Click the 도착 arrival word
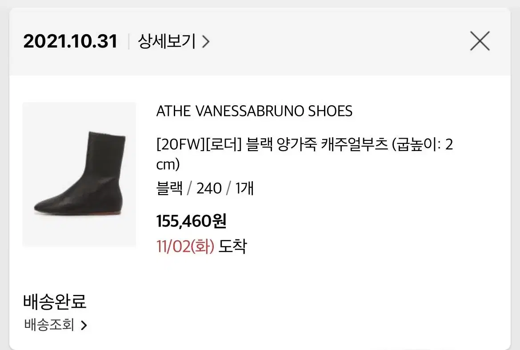The height and width of the screenshot is (350, 520). [233, 246]
